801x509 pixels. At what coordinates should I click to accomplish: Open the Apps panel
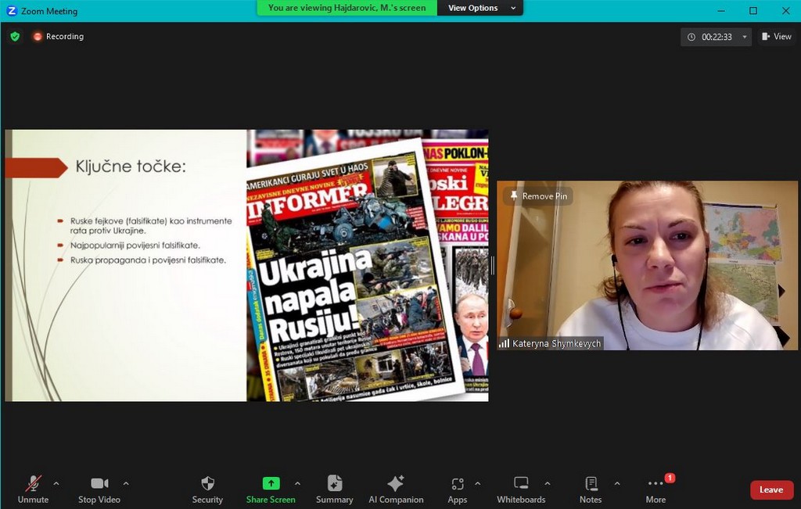[x=458, y=484]
